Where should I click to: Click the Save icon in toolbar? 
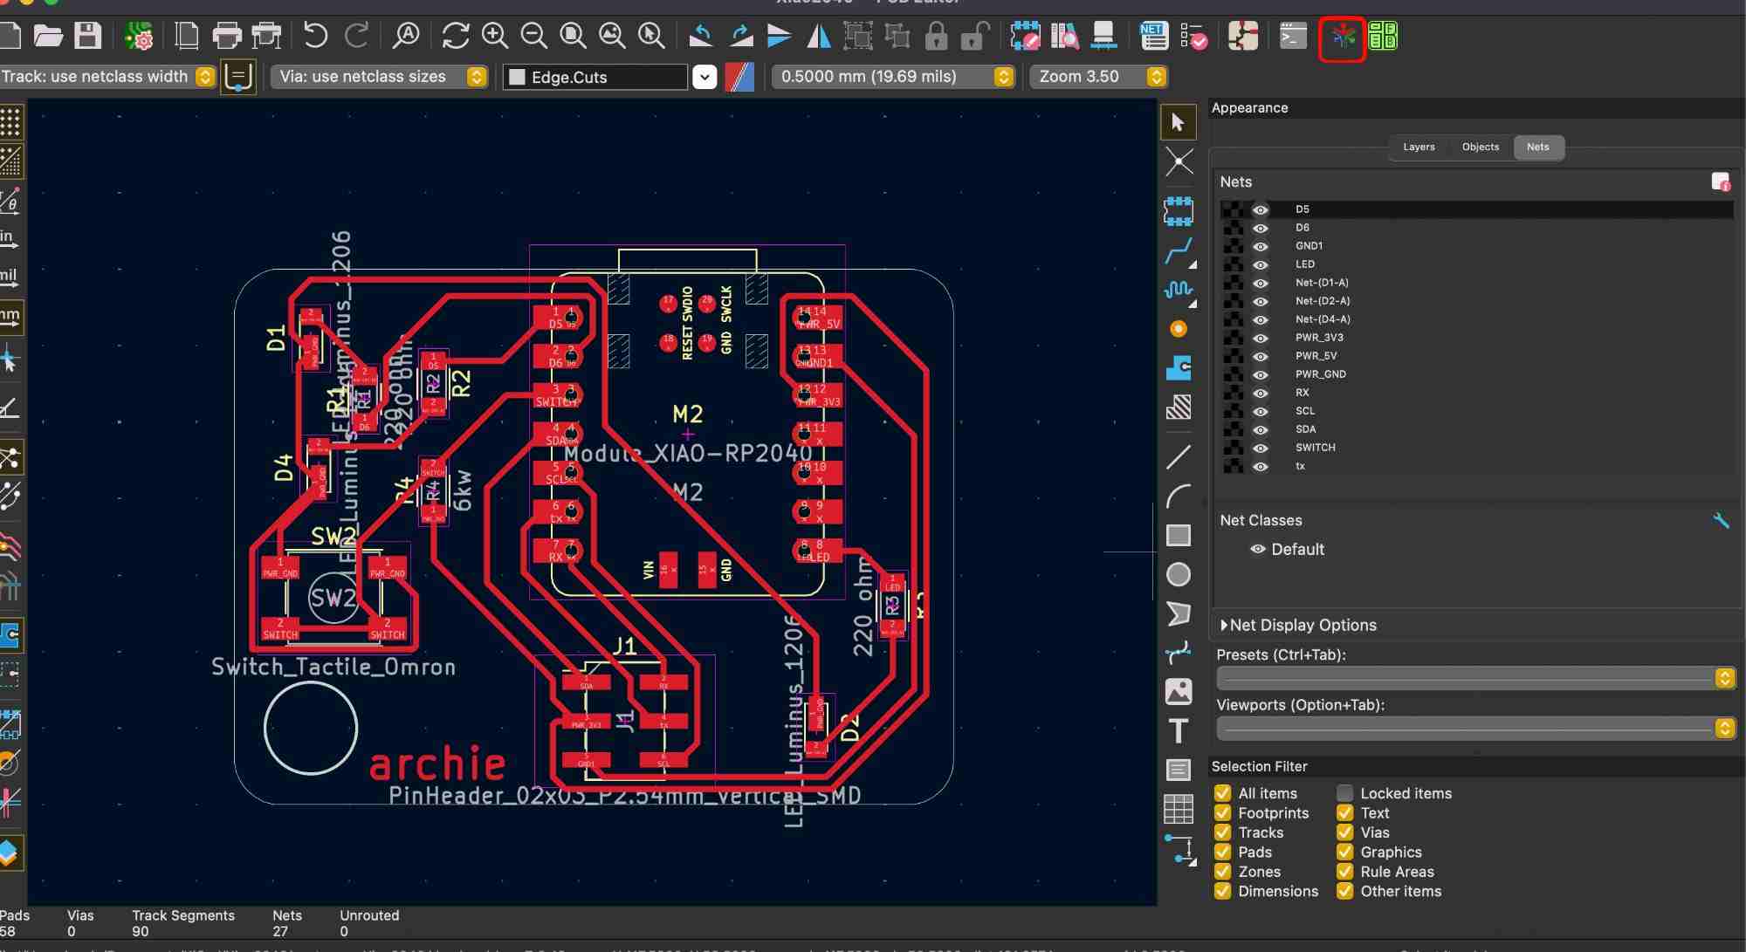[x=87, y=36]
